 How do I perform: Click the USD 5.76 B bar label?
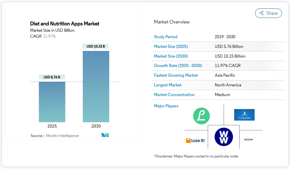coord(52,77)
